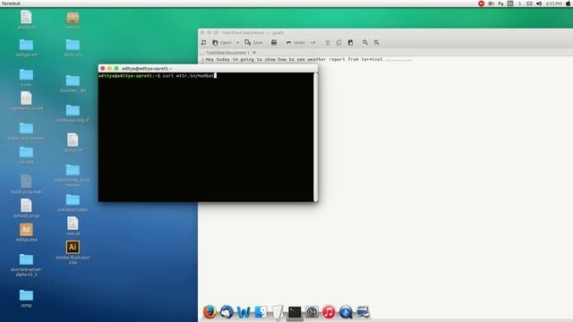
Task: Click the terminal window title bar
Action: tap(208, 68)
